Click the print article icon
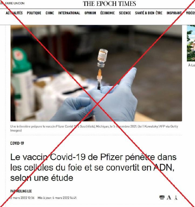Image resolution: width=195 pixels, height=207 pixels. click(162, 198)
